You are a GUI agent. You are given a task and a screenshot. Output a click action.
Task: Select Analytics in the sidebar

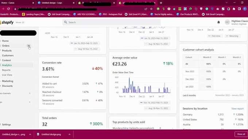coord(7,65)
